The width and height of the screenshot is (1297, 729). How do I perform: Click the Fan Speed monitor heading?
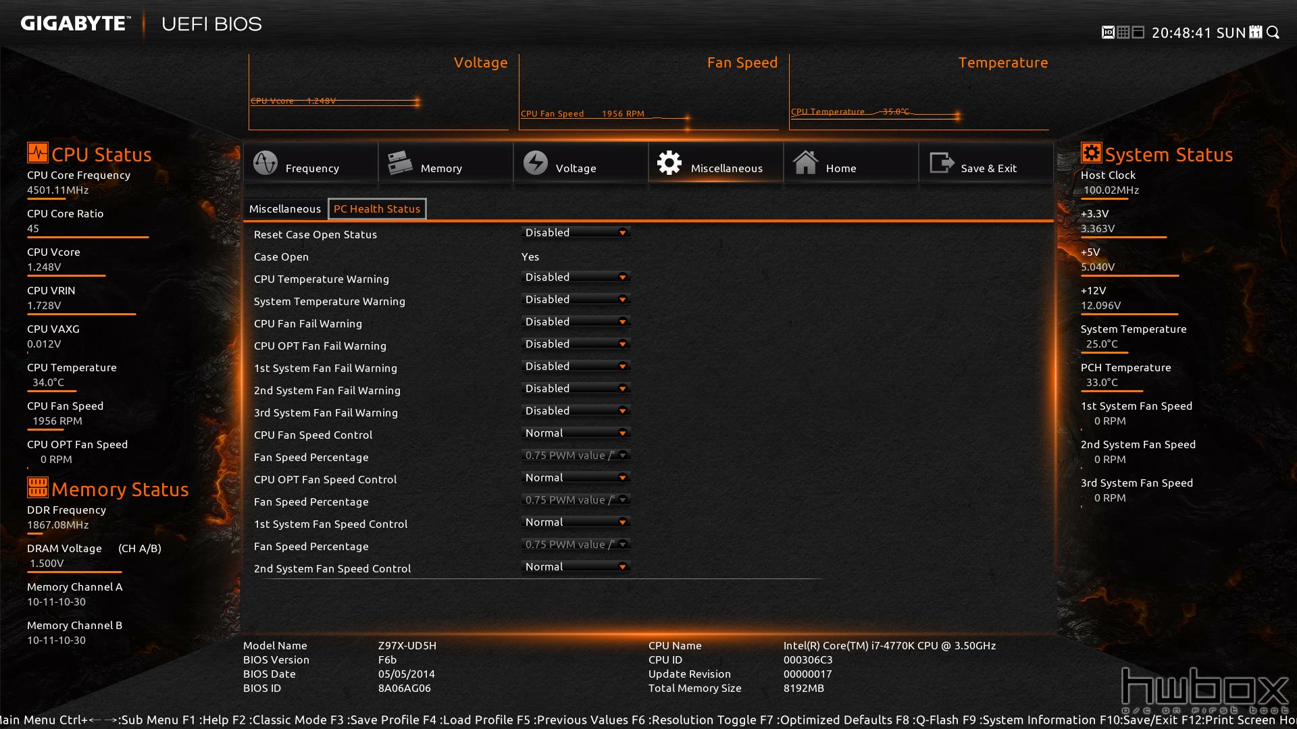click(x=742, y=63)
